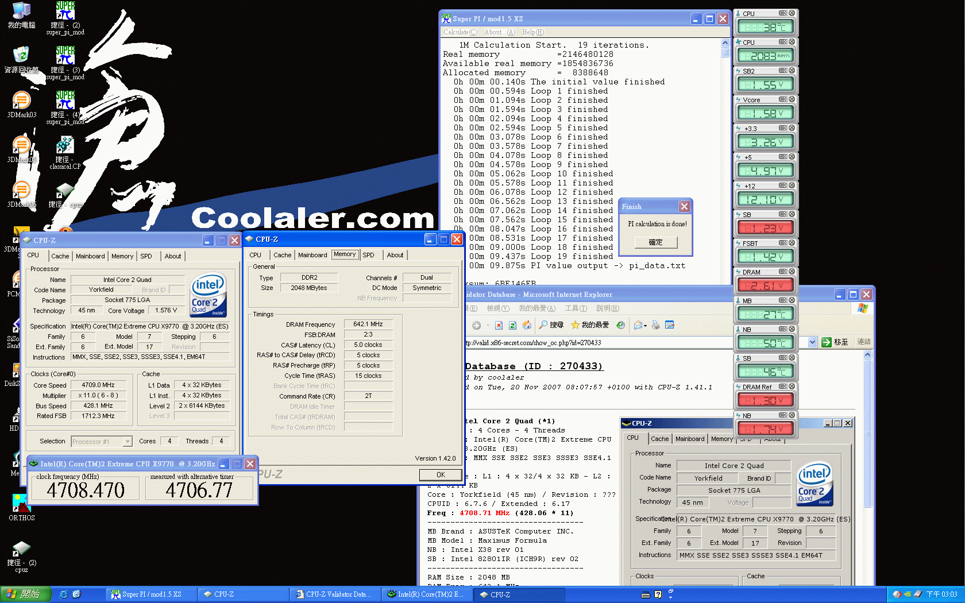Open the About menu in Super PI
The height and width of the screenshot is (603, 965).
pyautogui.click(x=500, y=32)
